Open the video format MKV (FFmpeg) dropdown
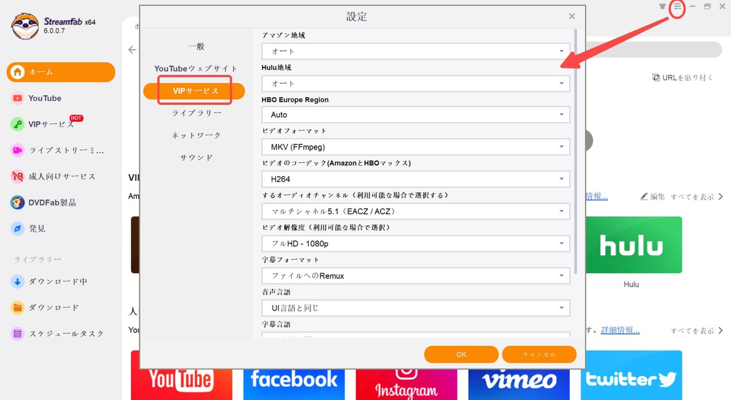The height and width of the screenshot is (400, 731). click(x=416, y=147)
